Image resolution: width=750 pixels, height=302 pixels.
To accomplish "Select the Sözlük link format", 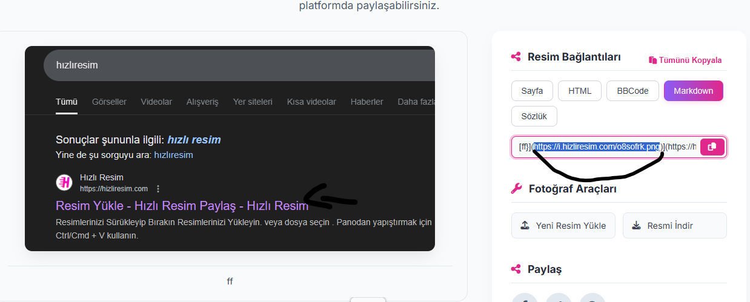I will pos(534,116).
